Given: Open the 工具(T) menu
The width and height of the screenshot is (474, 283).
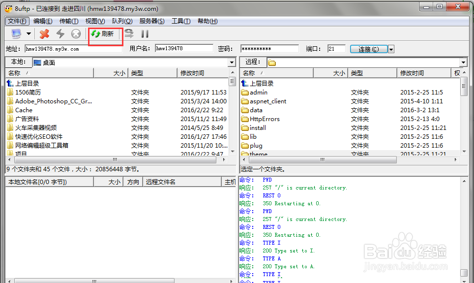Looking at the screenshot, I should tap(181, 21).
